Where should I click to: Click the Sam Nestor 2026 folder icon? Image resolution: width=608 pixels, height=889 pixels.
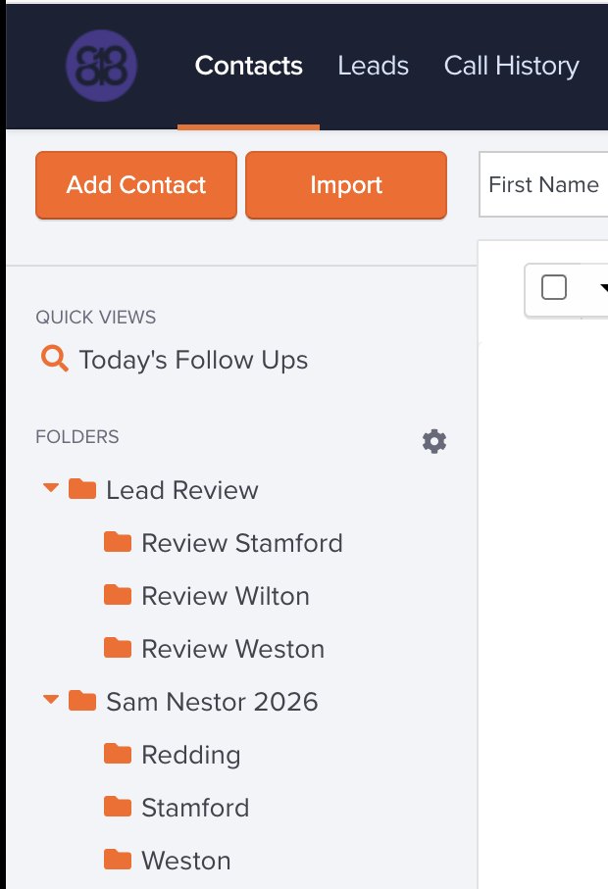[x=82, y=701]
